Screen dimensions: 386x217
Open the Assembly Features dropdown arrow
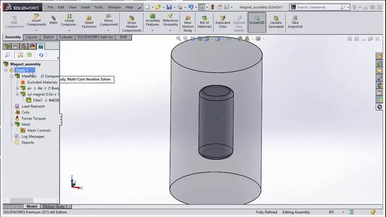point(153,31)
